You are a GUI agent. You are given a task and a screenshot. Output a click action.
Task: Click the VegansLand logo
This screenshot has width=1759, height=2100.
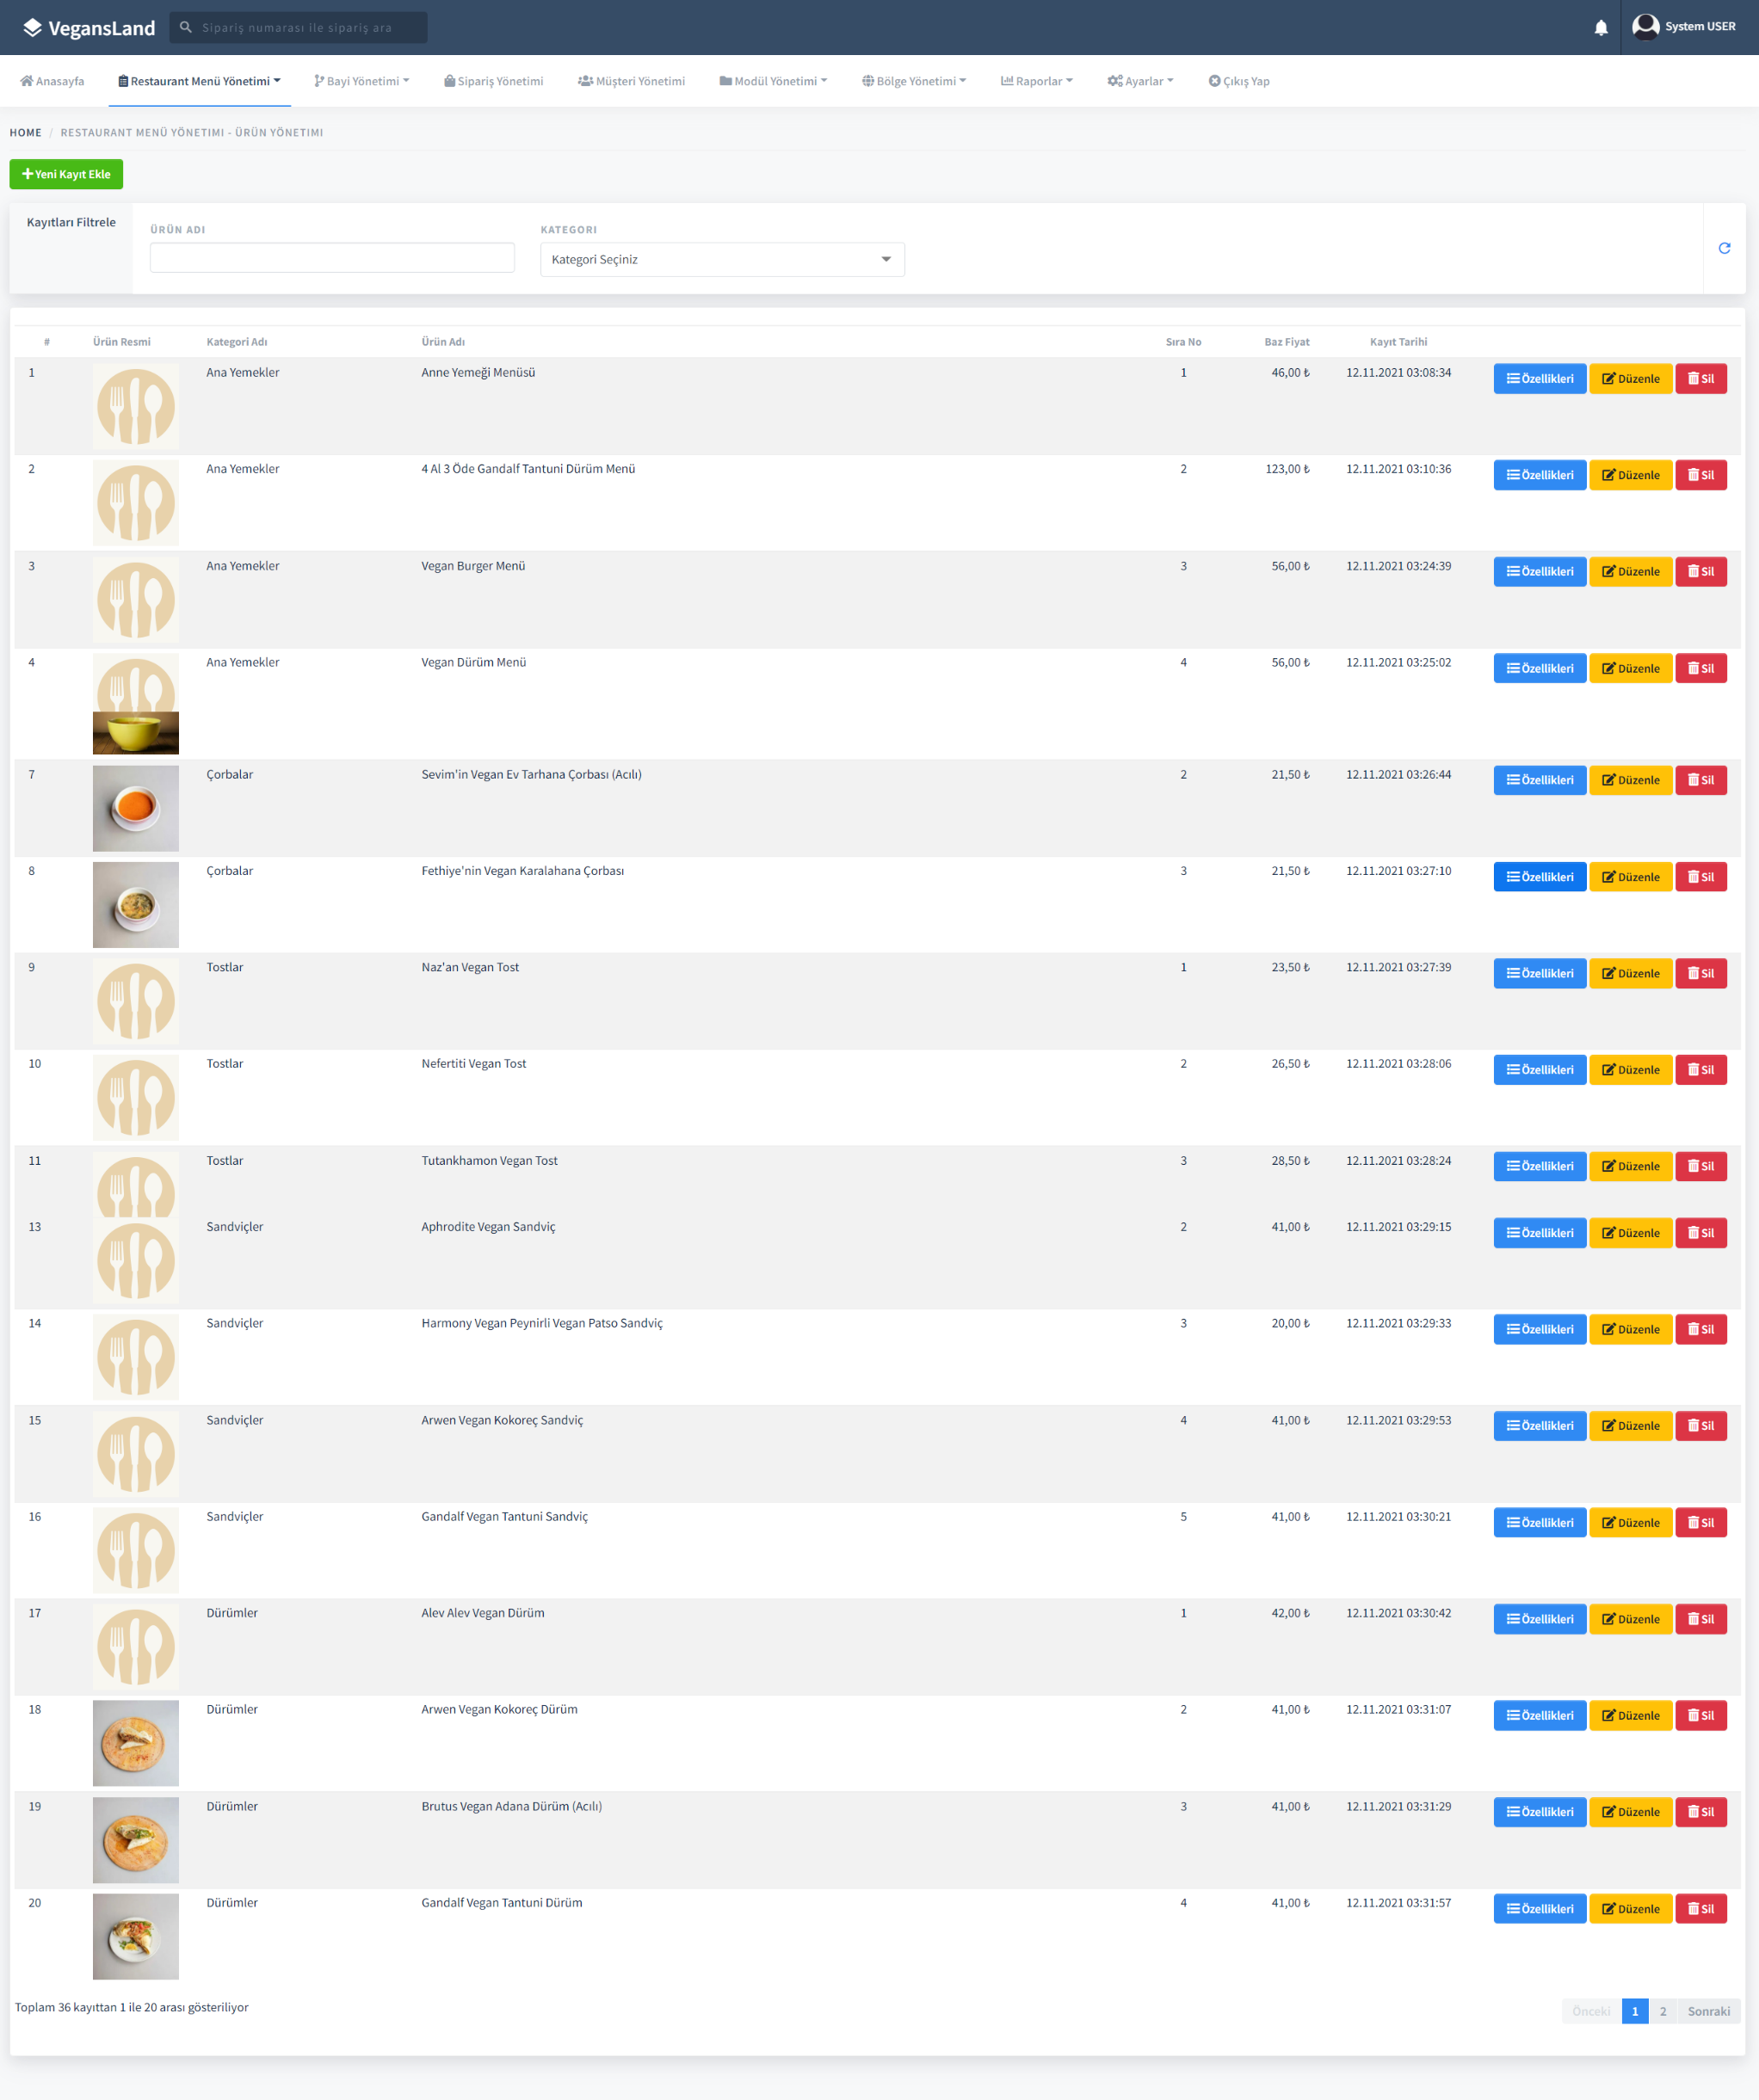coord(89,28)
